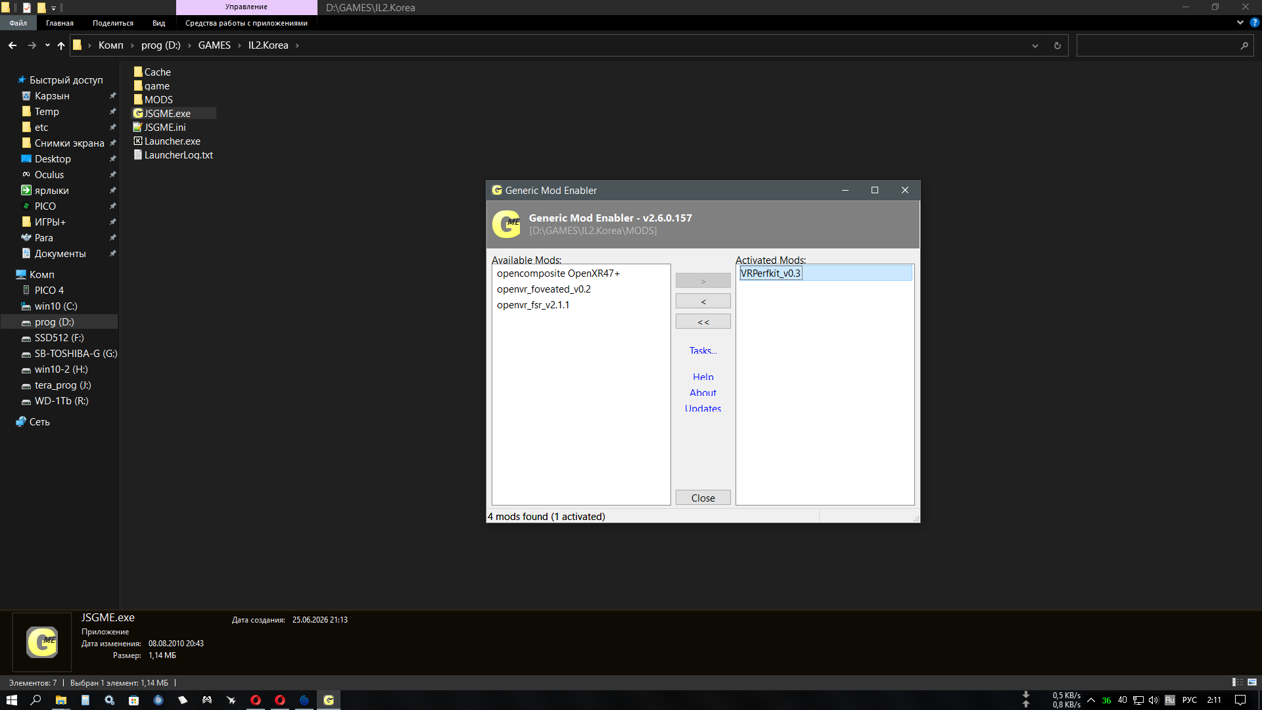Click the JSGME.exe preview thumbnail
This screenshot has width=1262, height=710.
[x=42, y=642]
